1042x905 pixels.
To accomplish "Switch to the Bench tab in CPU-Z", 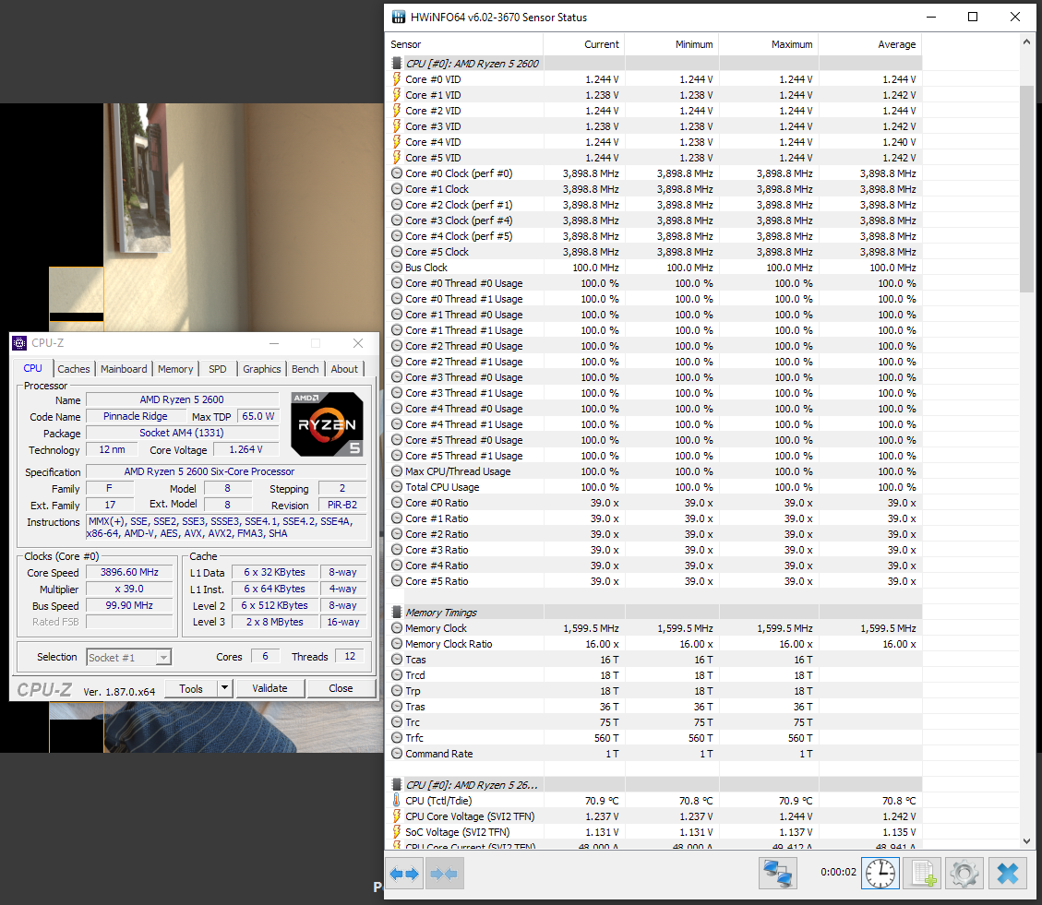I will (x=305, y=369).
